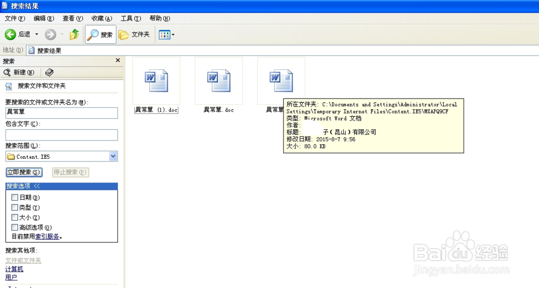Click the address bar showing 搜索结果
Screen dimensions: 539x288
pos(282,51)
